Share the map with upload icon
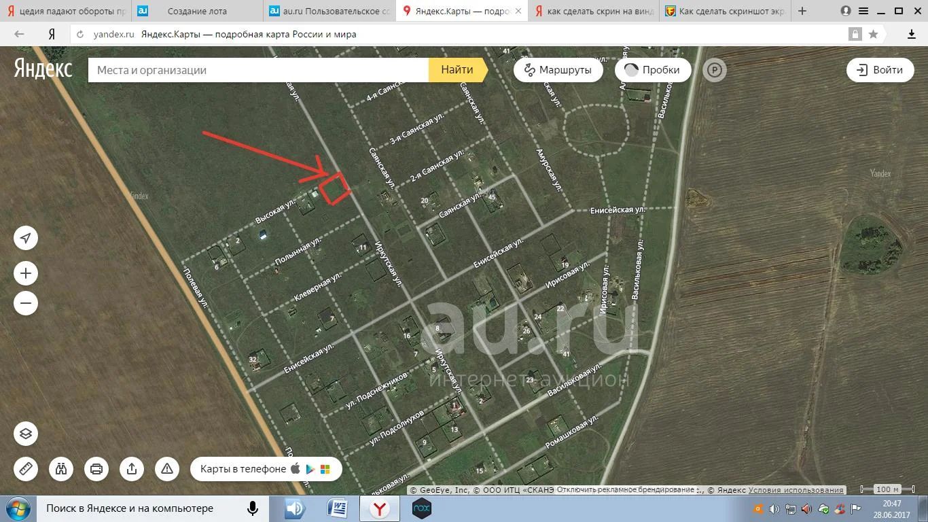Image resolution: width=928 pixels, height=522 pixels. [132, 469]
